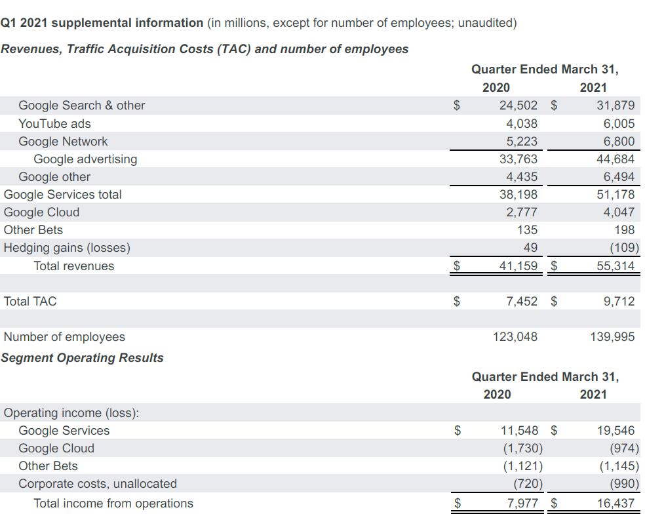Click the Google Services total label
The image size is (645, 516).
[62, 194]
